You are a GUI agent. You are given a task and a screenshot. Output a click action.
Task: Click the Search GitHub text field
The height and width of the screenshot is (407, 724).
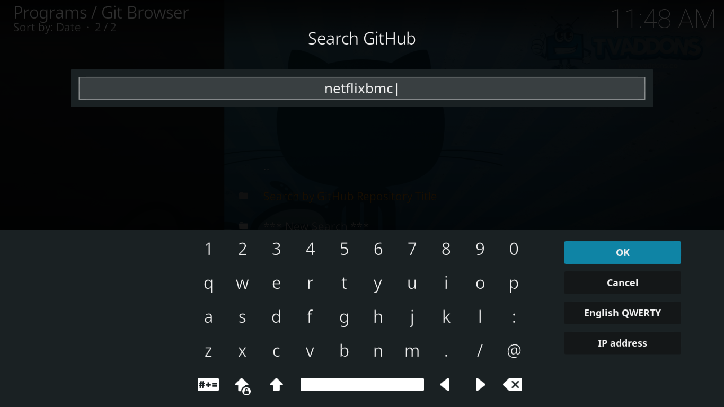point(362,89)
